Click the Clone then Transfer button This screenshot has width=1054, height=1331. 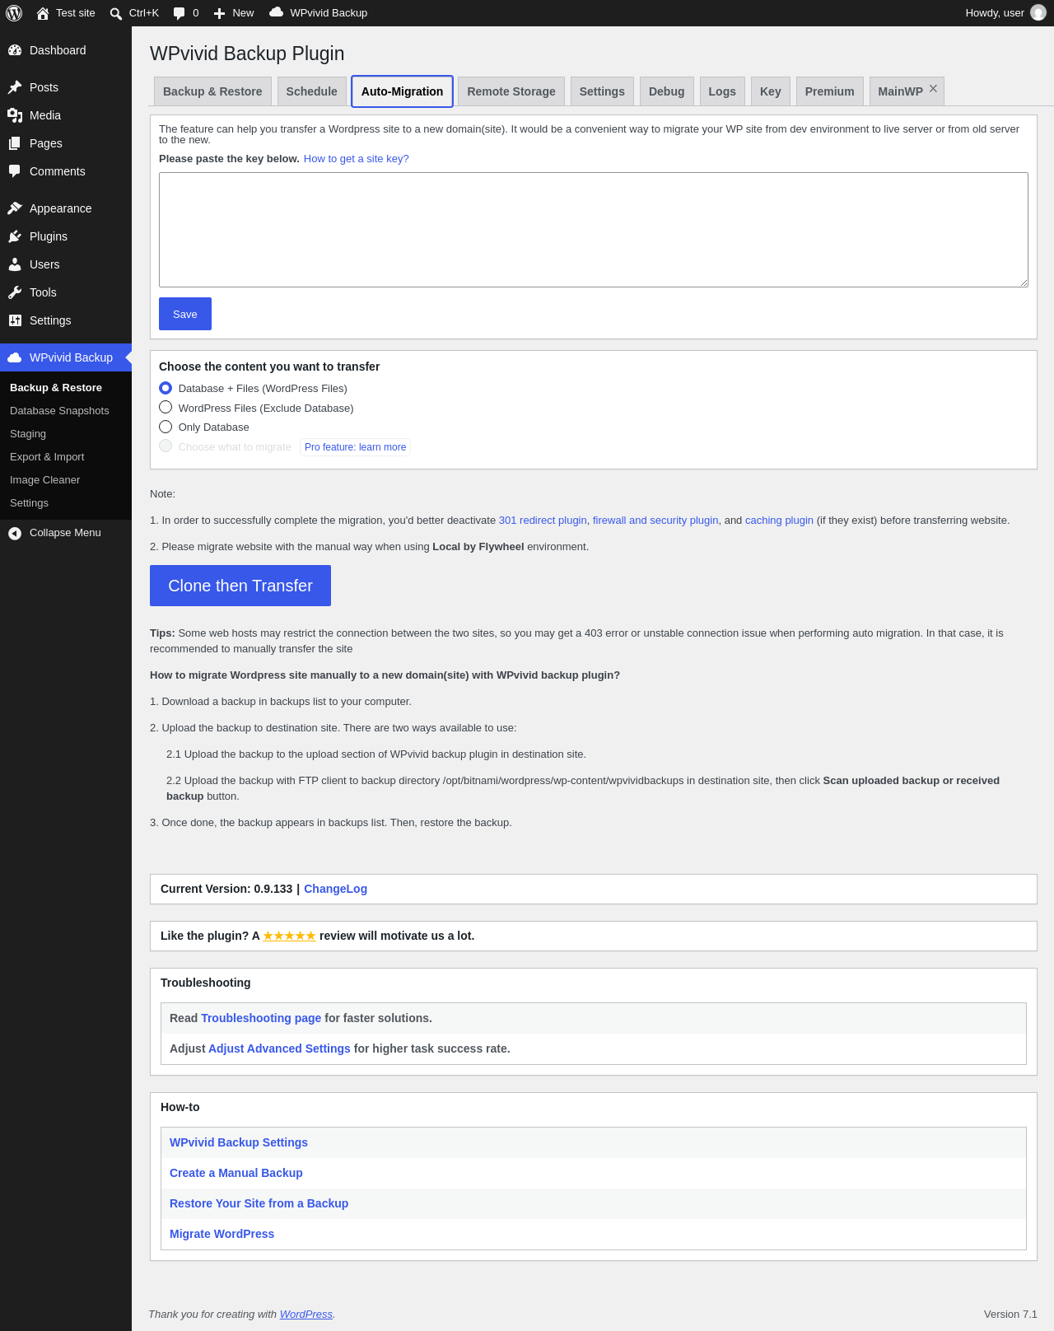240,586
